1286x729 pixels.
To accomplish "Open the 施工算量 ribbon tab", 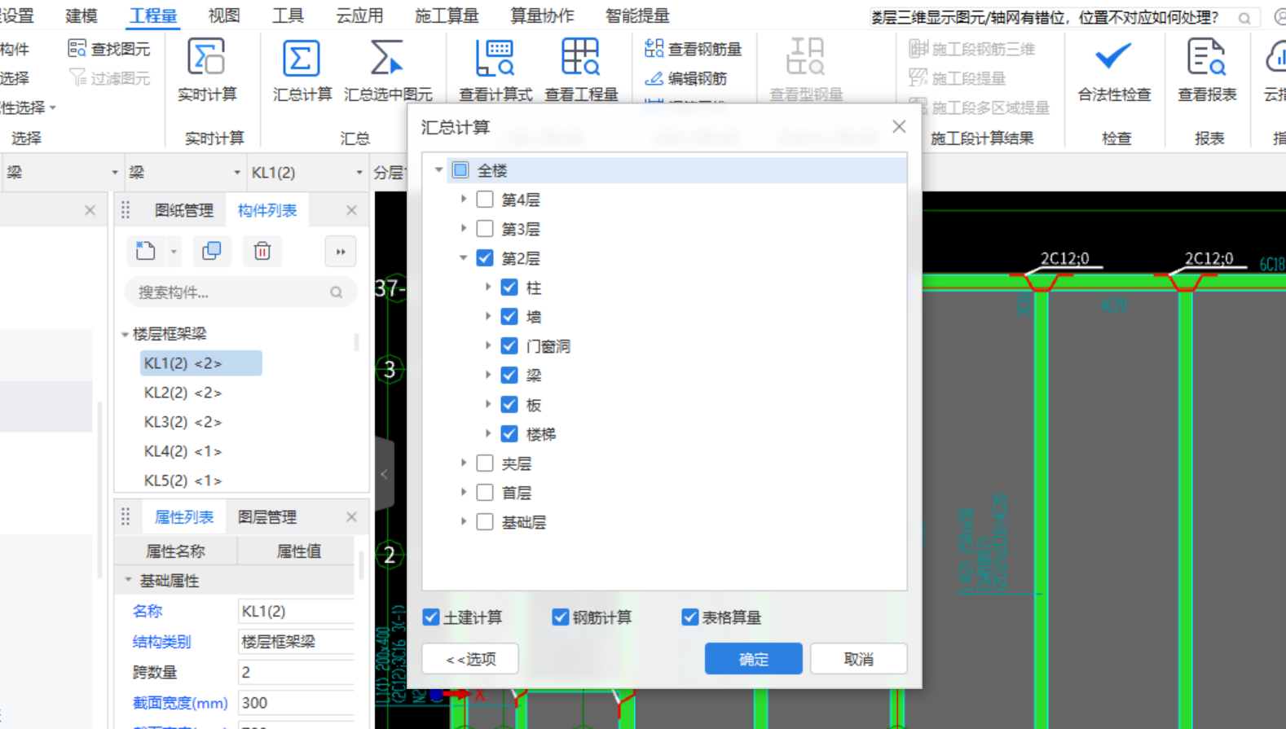I will coord(447,15).
